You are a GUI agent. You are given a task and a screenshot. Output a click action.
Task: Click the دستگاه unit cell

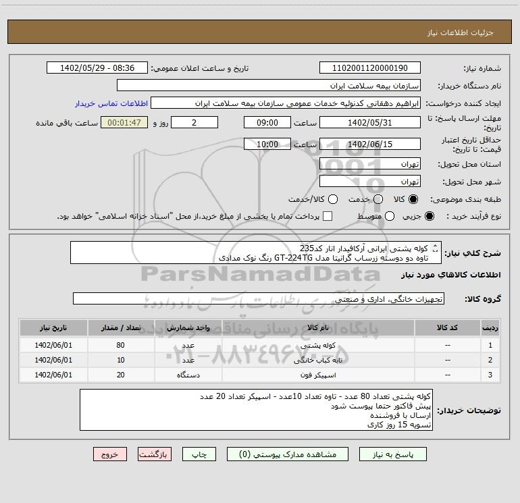click(x=188, y=375)
